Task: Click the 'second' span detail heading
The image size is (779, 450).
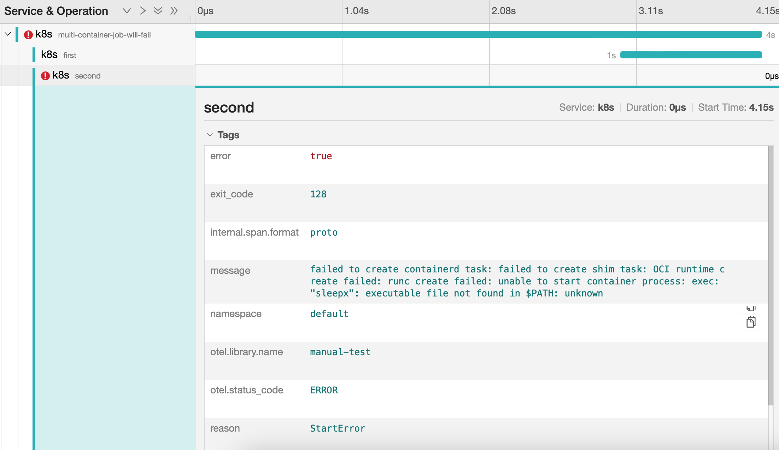Action: pyautogui.click(x=229, y=108)
